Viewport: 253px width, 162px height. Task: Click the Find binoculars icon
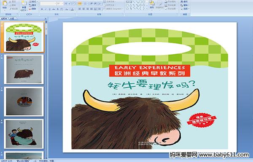(x=182, y=2)
